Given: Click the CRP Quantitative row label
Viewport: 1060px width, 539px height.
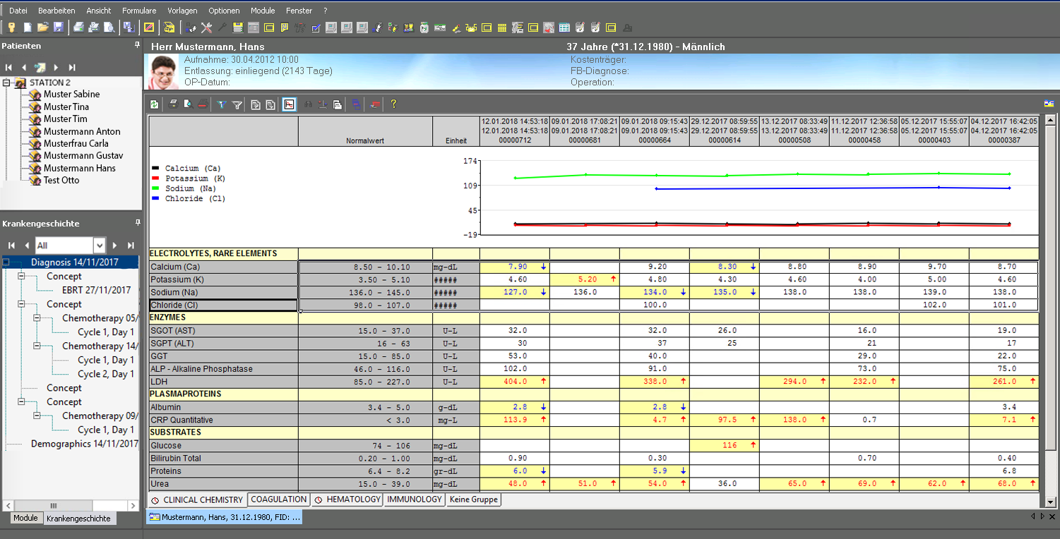Looking at the screenshot, I should 223,420.
